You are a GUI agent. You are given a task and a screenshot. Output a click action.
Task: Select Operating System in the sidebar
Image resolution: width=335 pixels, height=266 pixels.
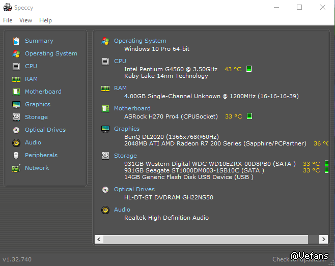51,53
